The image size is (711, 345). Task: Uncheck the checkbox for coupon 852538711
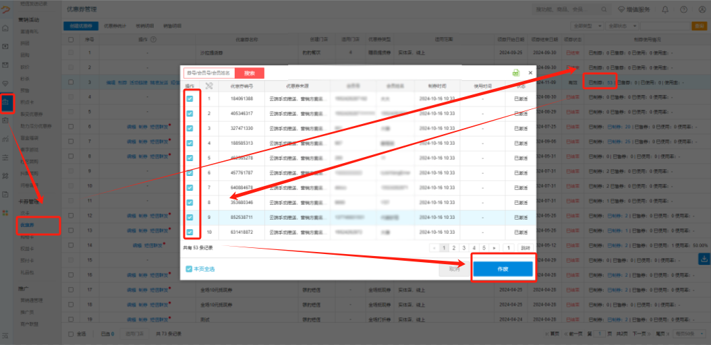point(190,218)
